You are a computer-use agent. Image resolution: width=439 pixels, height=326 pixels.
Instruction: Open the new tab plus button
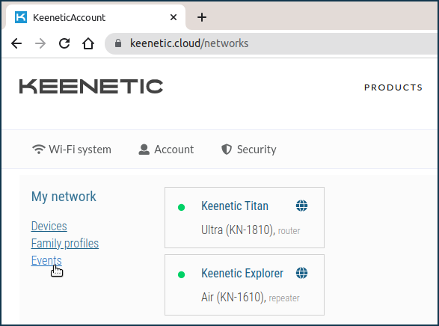(x=202, y=17)
